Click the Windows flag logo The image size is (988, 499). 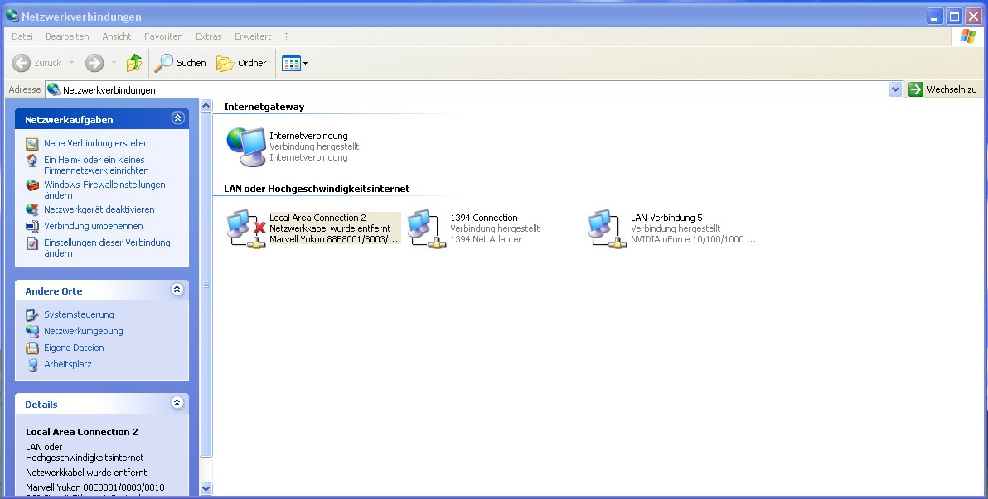[x=967, y=36]
